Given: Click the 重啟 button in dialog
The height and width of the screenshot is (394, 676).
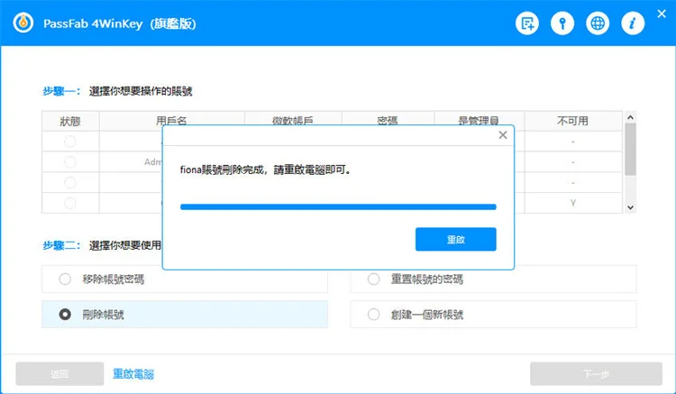Looking at the screenshot, I should tap(456, 239).
